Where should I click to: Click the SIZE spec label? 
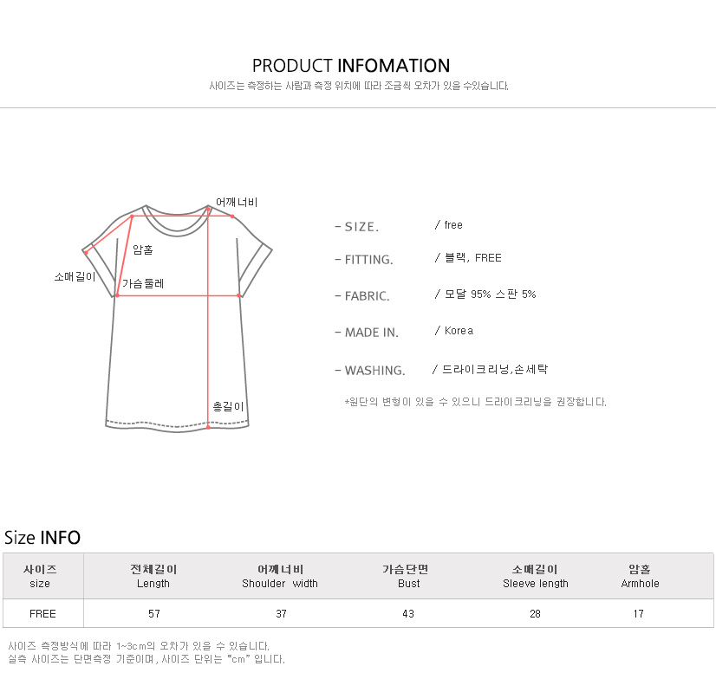tap(357, 227)
